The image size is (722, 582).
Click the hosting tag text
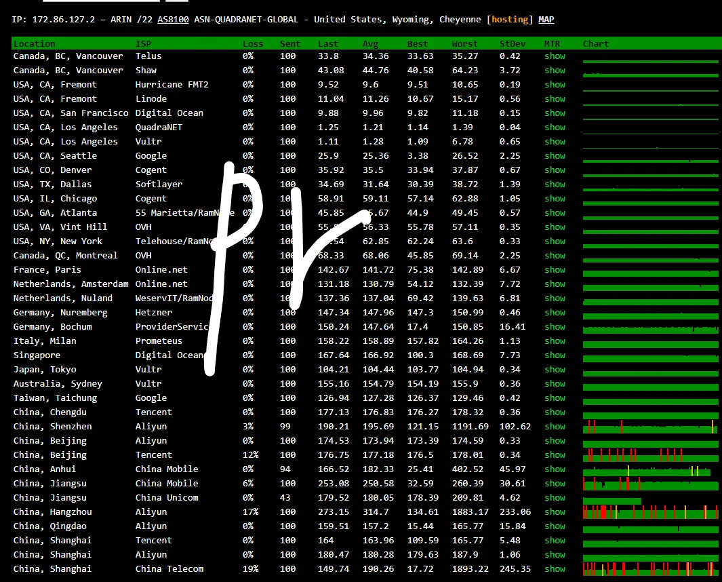coord(510,20)
